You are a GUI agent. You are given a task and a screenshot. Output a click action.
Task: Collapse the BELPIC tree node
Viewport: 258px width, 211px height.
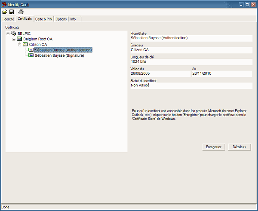(x=8, y=33)
